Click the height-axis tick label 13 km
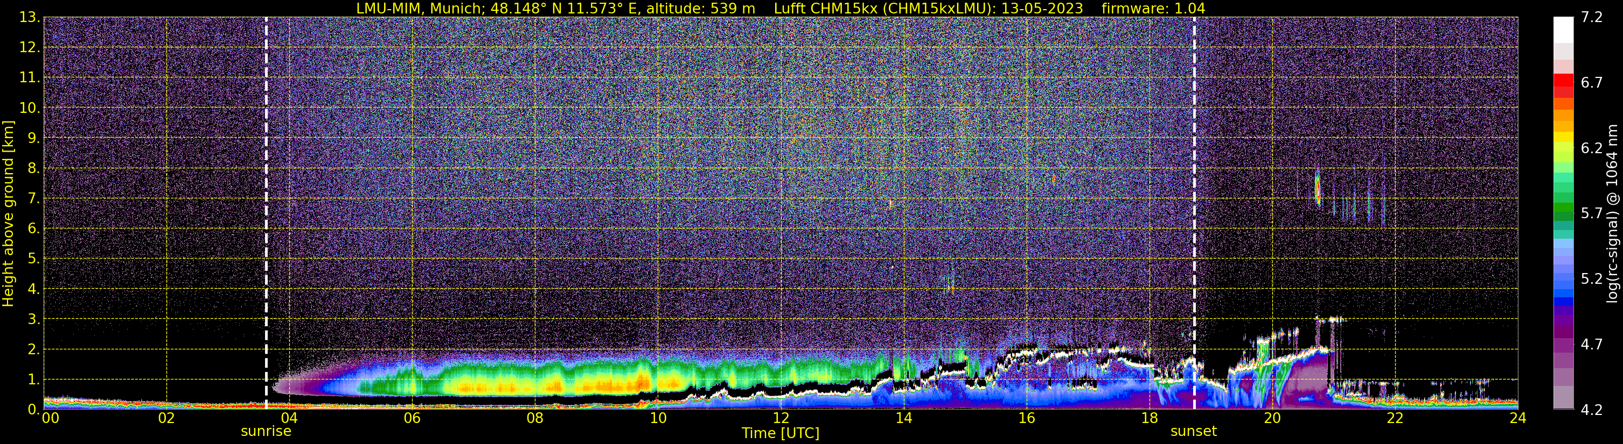This screenshot has height=444, width=1623. click(x=30, y=18)
